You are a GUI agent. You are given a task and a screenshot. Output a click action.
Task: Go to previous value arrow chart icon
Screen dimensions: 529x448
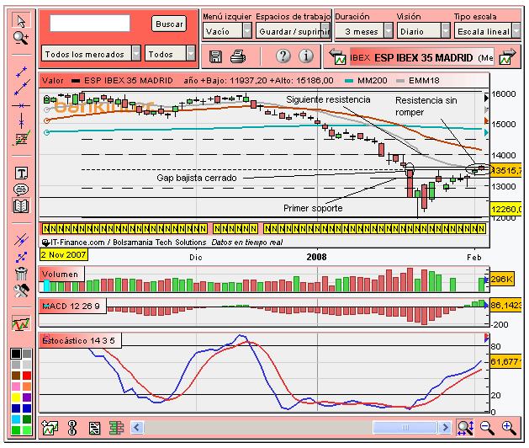point(338,56)
